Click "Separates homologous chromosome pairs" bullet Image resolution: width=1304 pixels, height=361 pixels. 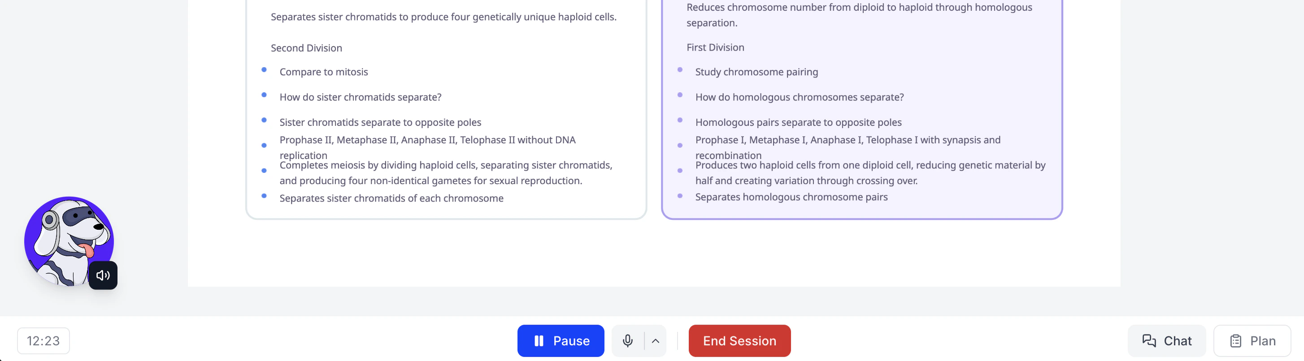coord(791,197)
